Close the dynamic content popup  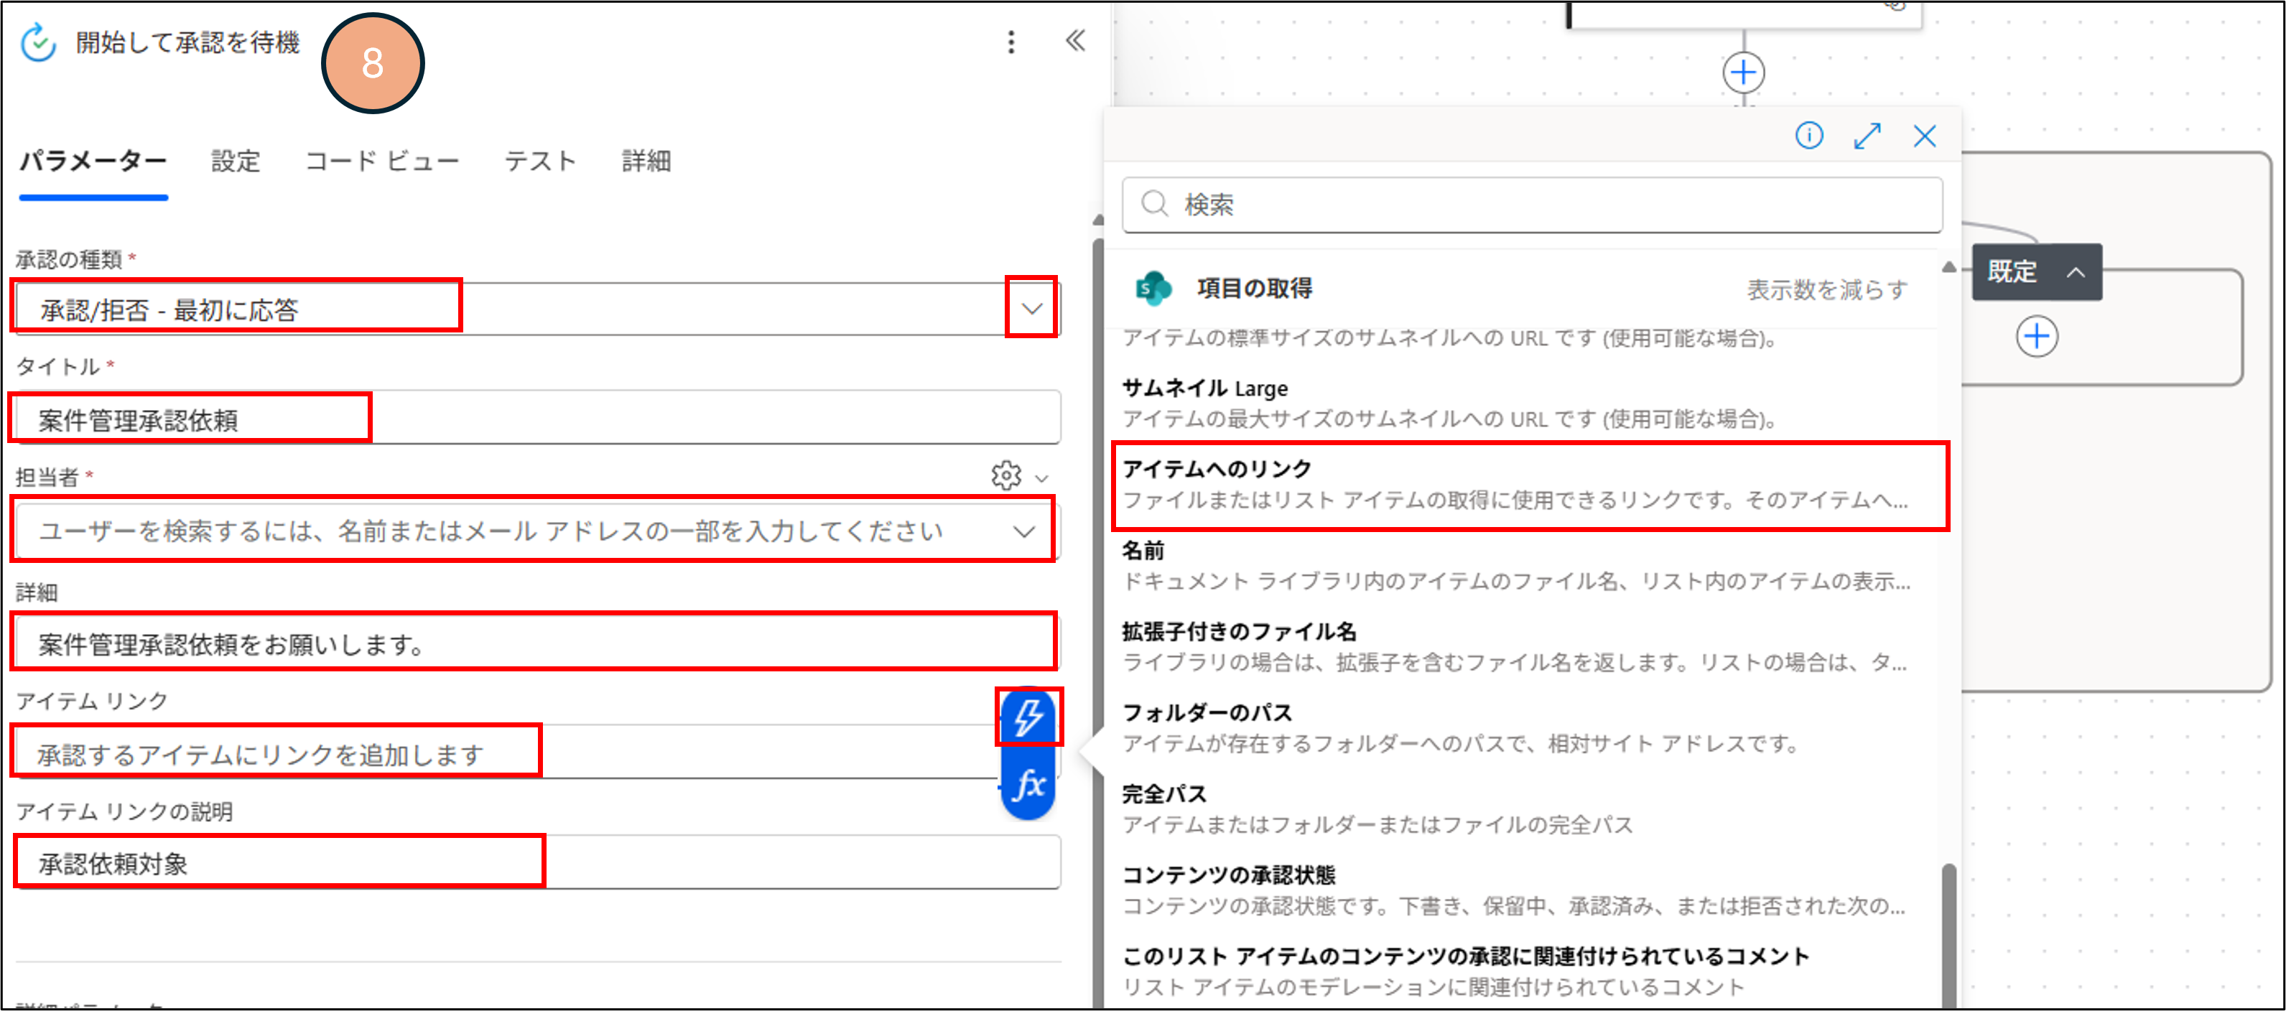tap(1924, 136)
